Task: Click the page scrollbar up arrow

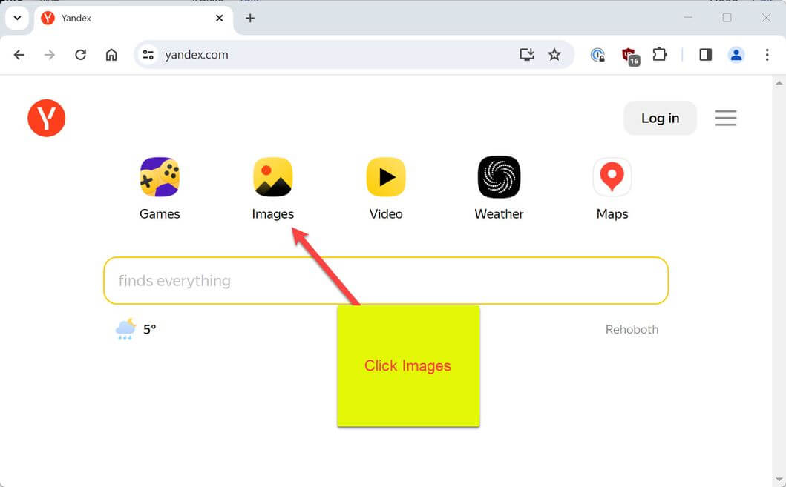Action: point(779,82)
